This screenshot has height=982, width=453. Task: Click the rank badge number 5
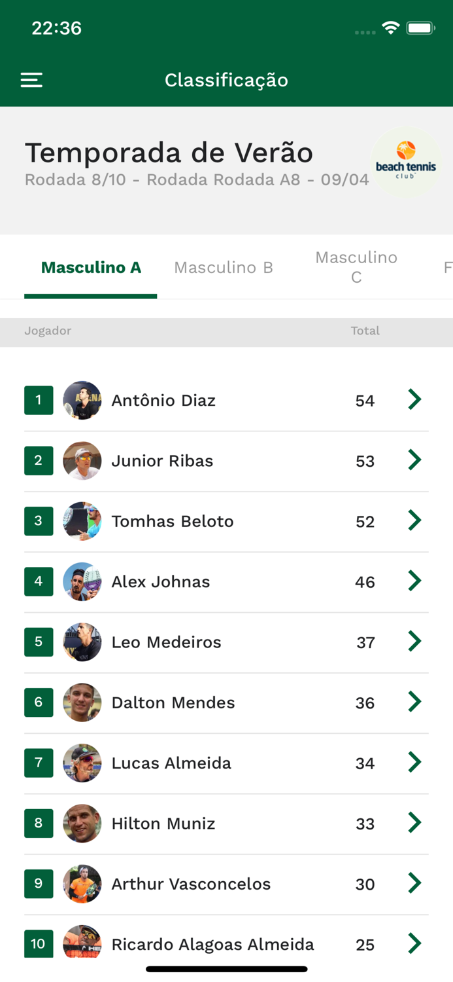(x=39, y=642)
